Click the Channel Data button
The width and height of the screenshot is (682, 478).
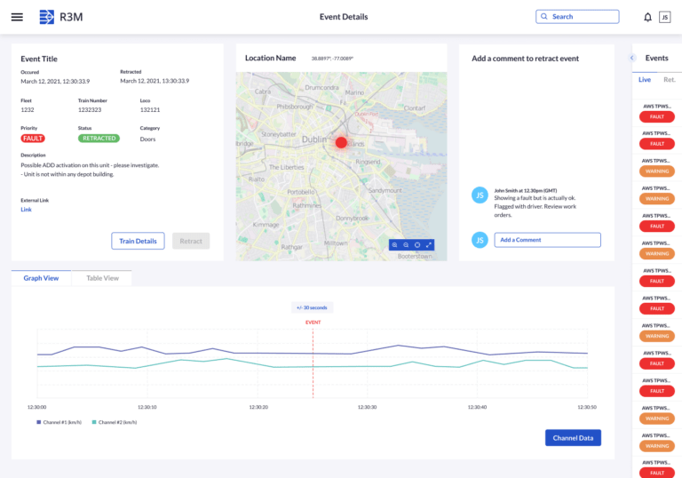(x=573, y=437)
